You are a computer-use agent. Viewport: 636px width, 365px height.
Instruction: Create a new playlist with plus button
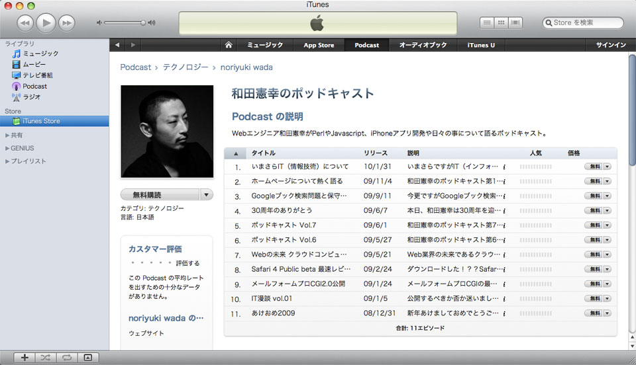pyautogui.click(x=25, y=357)
